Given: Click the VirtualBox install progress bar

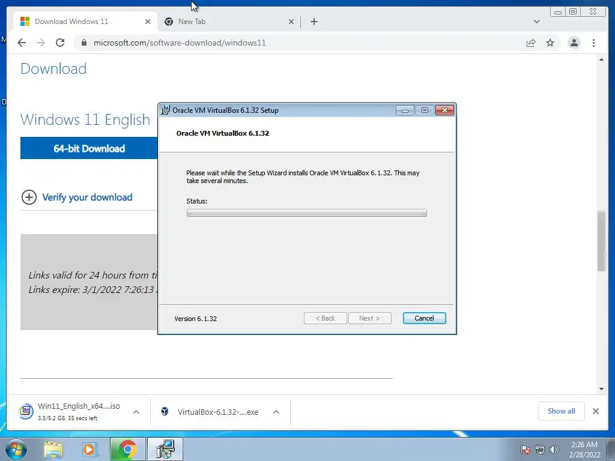Looking at the screenshot, I should (307, 213).
